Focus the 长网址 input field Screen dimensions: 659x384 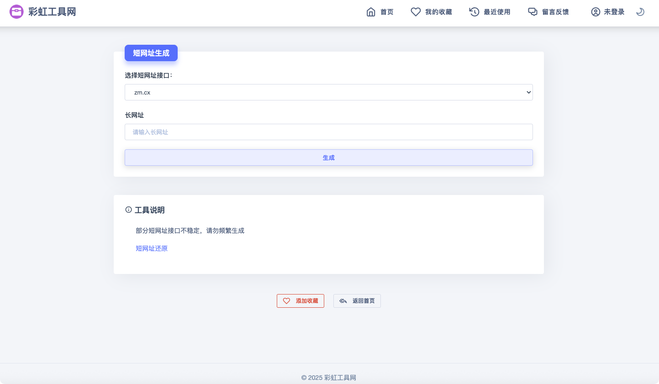click(x=328, y=132)
